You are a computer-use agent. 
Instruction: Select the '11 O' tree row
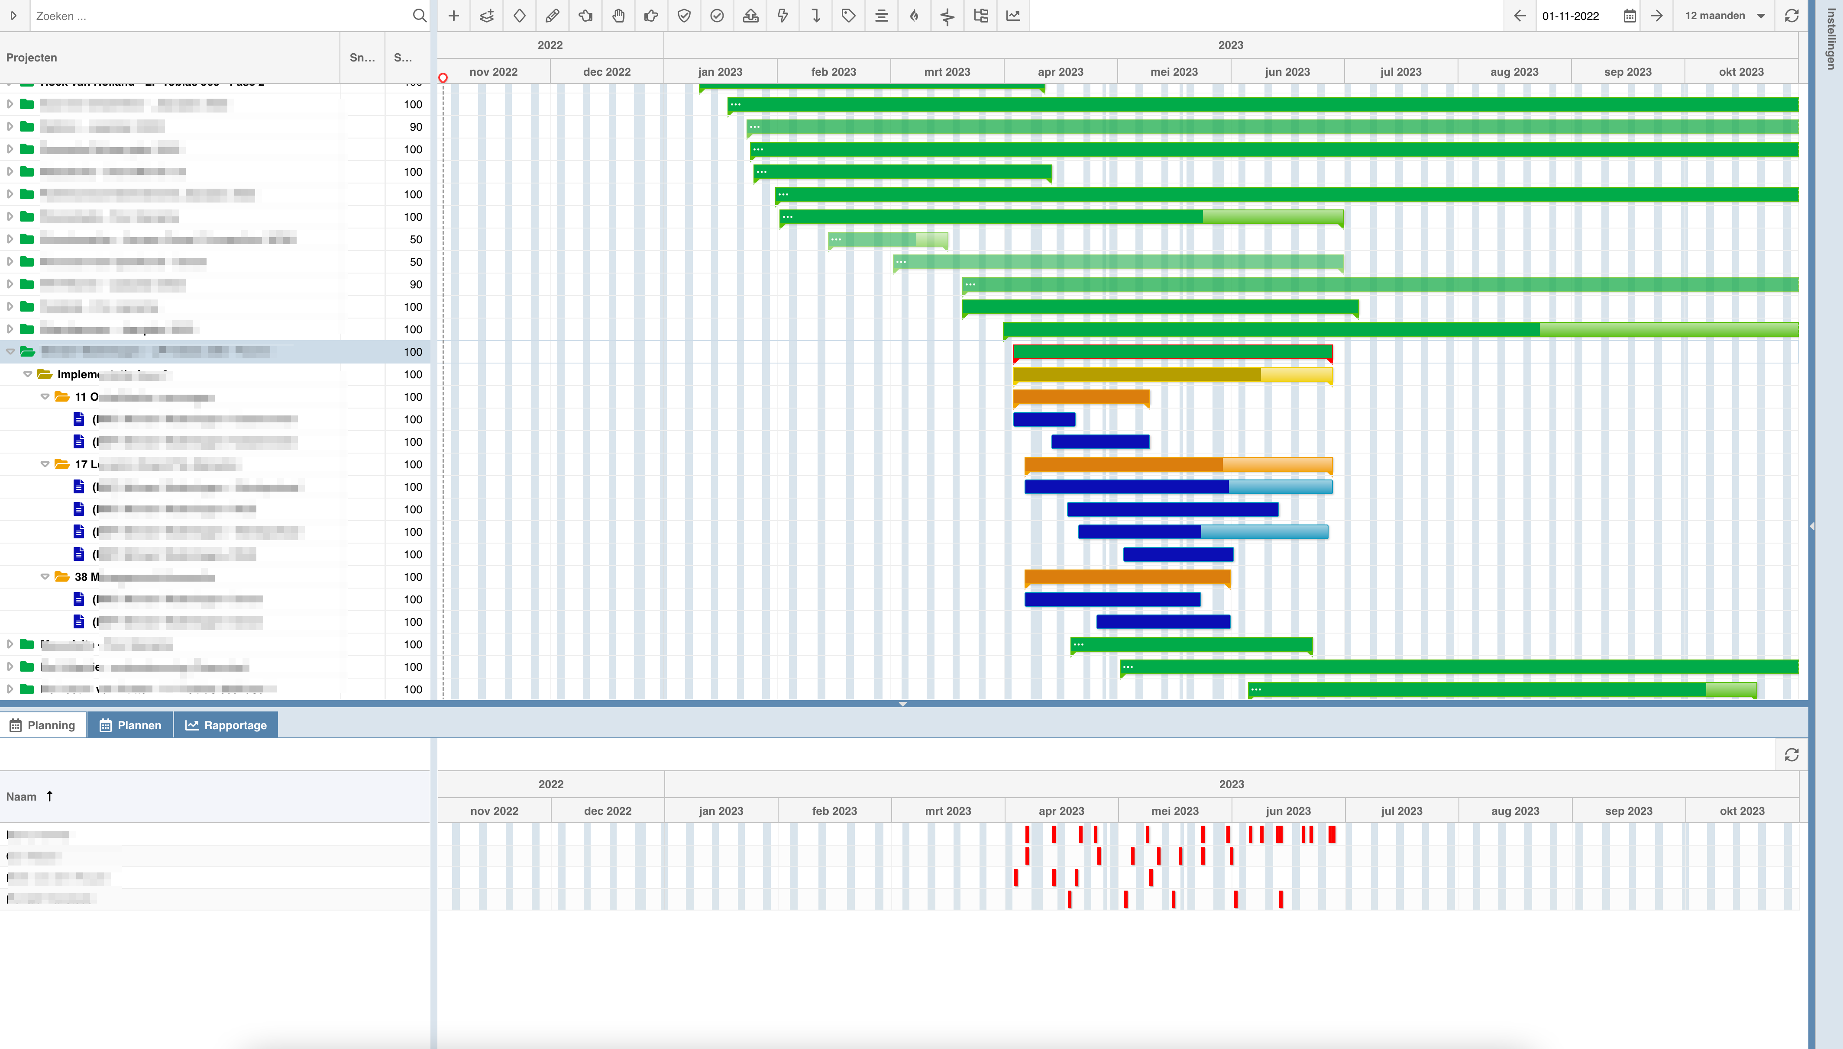pyautogui.click(x=215, y=397)
